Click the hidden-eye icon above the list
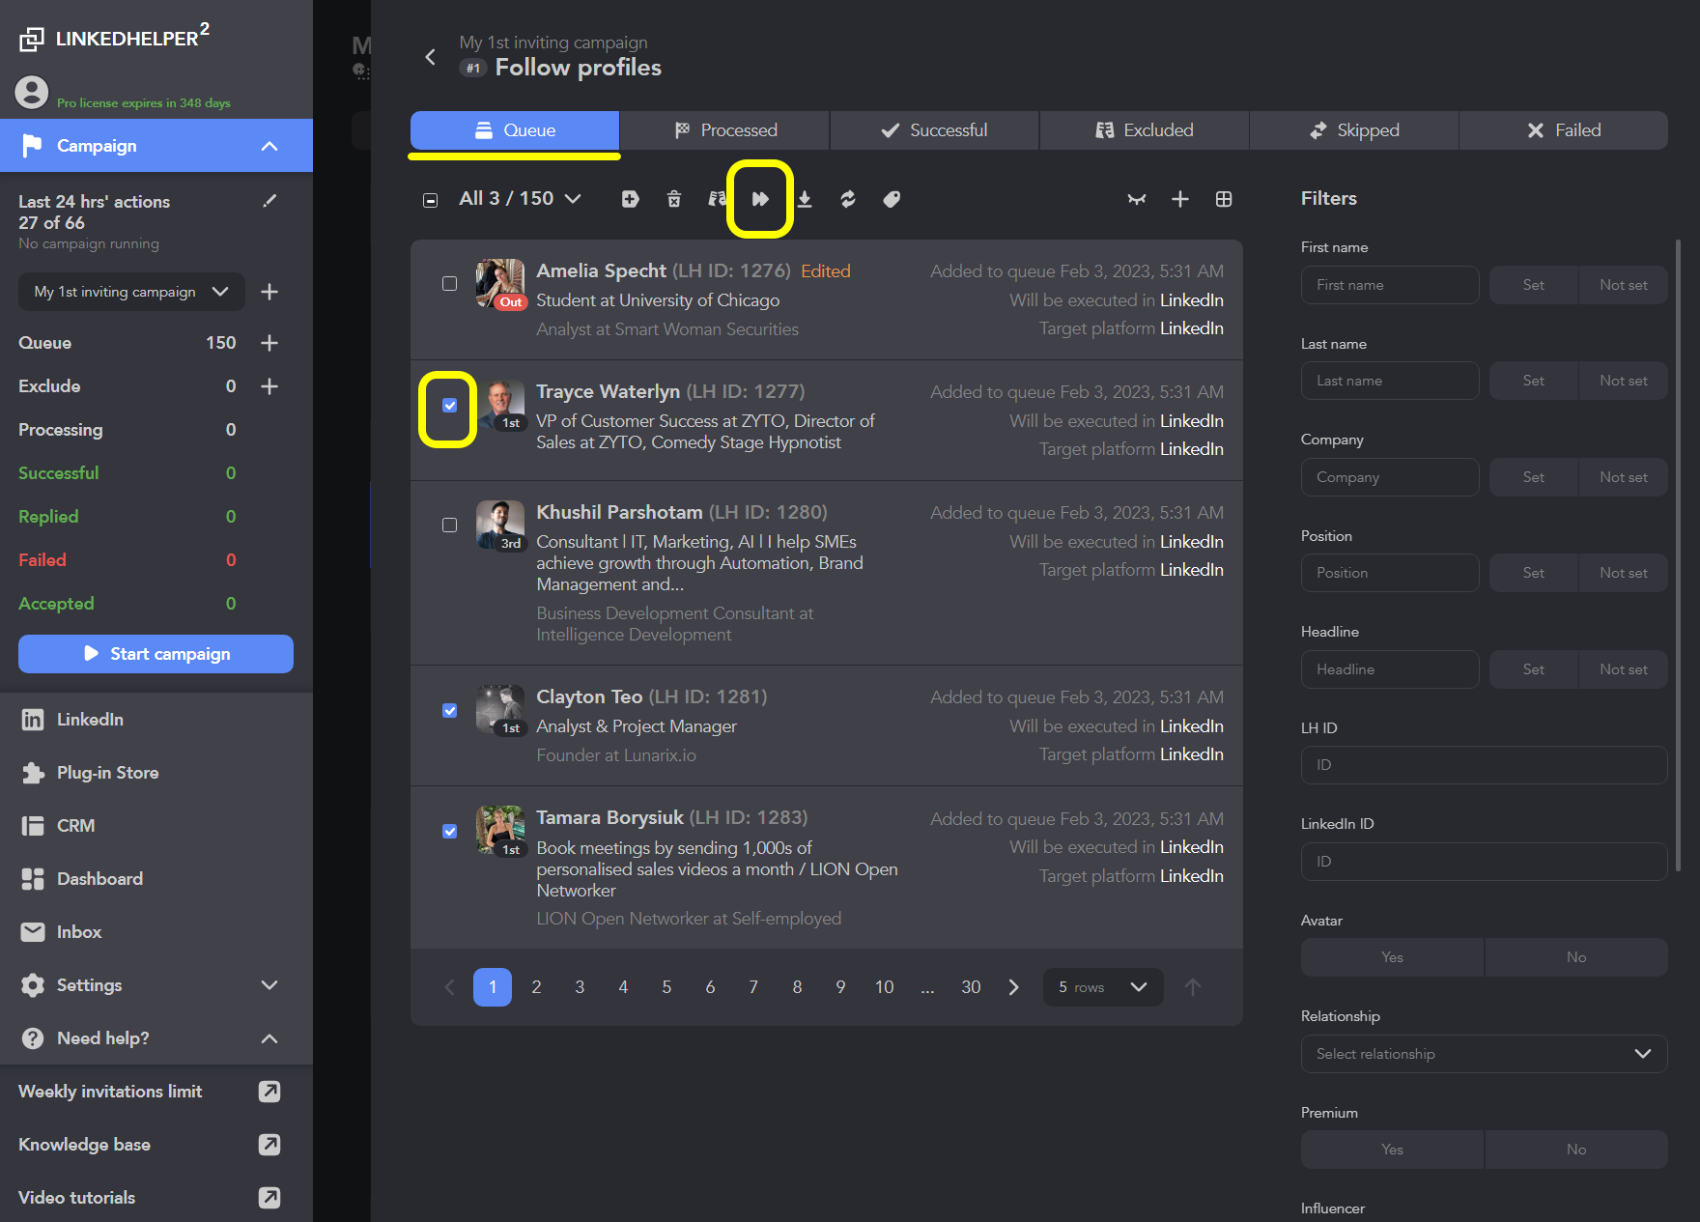Screen dimensions: 1700x1222 point(1137,199)
